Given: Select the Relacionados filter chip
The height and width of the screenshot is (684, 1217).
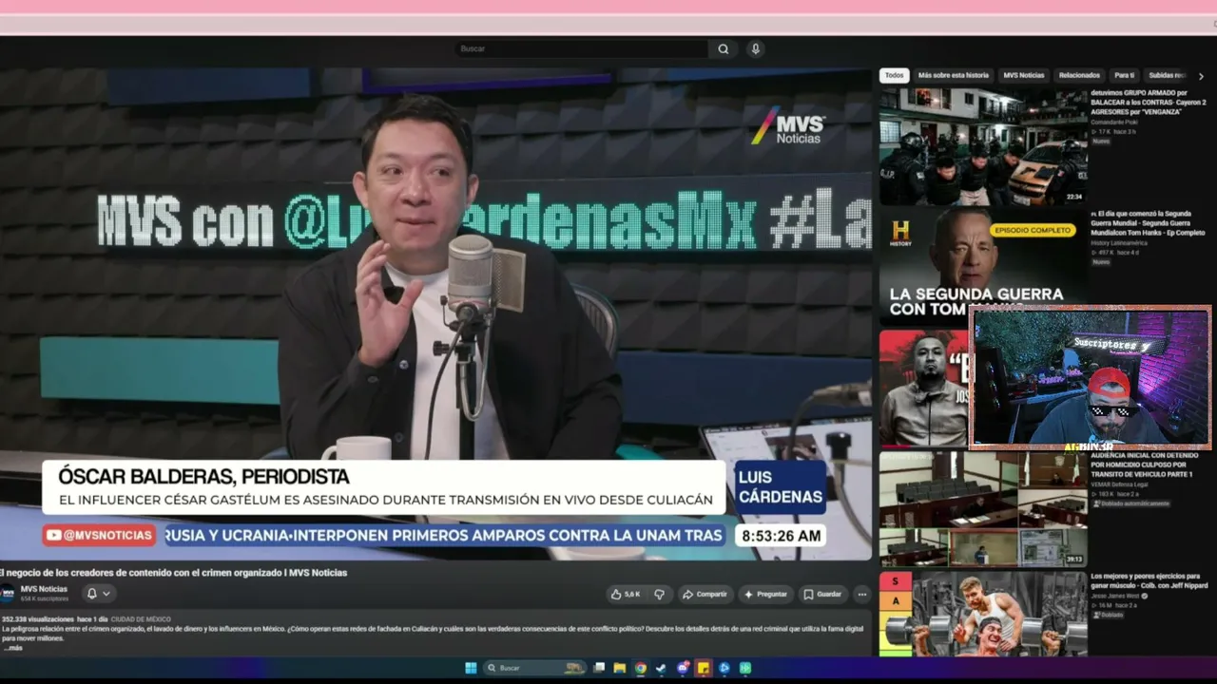Looking at the screenshot, I should pyautogui.click(x=1079, y=75).
